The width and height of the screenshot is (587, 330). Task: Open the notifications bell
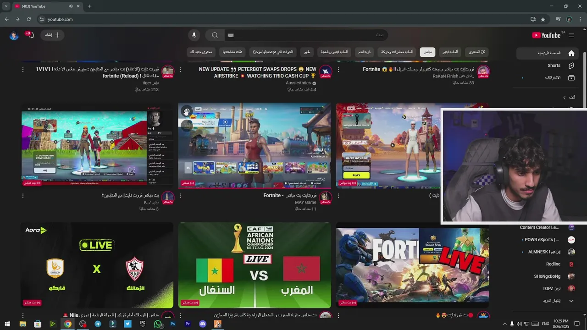30,35
